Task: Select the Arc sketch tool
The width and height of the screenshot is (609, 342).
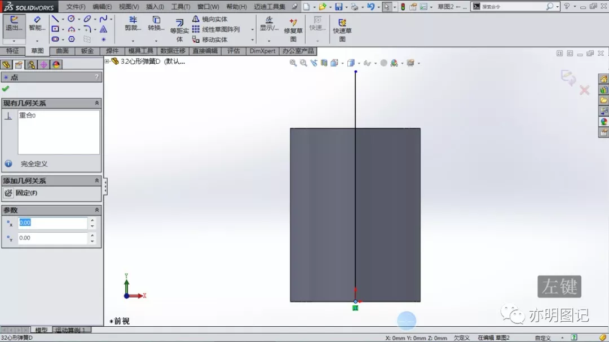Action: click(72, 29)
